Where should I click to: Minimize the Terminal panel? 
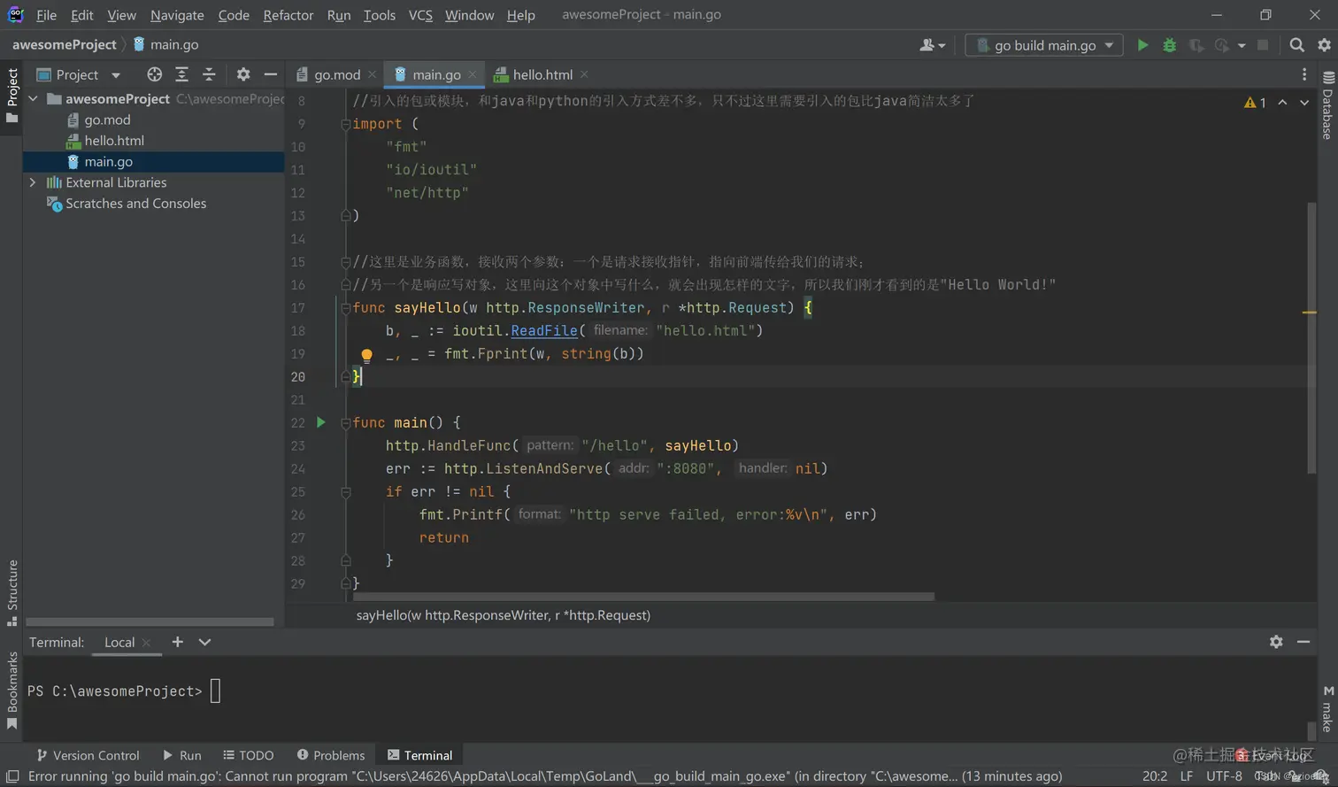1303,642
